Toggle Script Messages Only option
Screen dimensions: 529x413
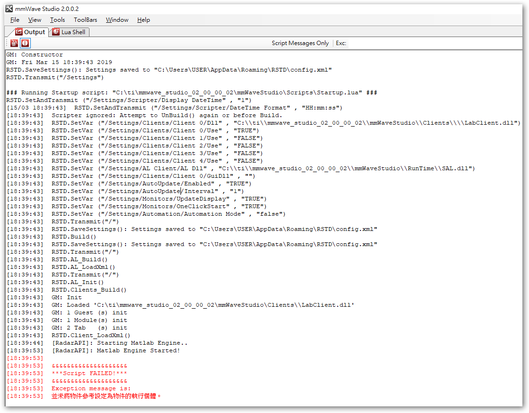[x=300, y=43]
